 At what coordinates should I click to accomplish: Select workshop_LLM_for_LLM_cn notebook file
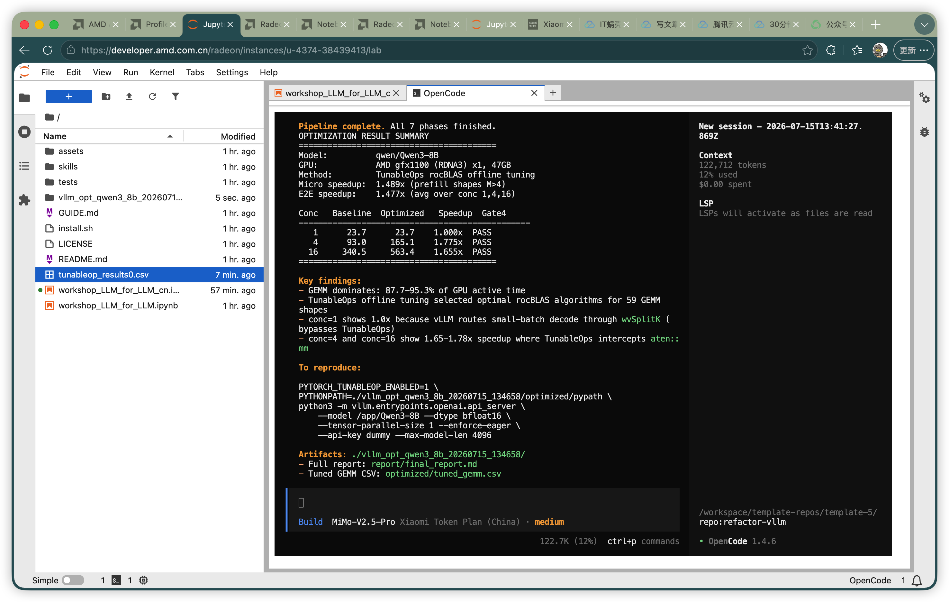click(149, 290)
